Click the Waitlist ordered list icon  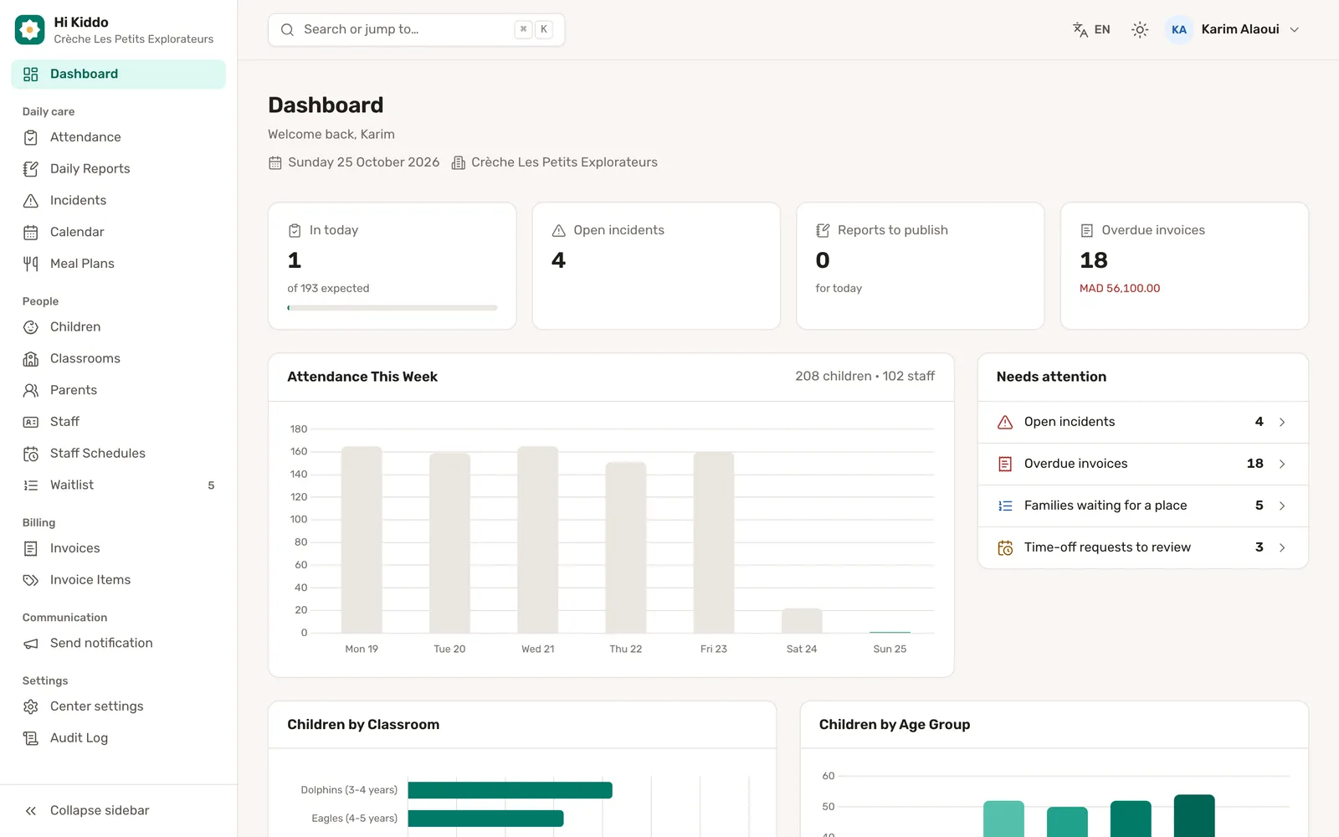point(31,485)
